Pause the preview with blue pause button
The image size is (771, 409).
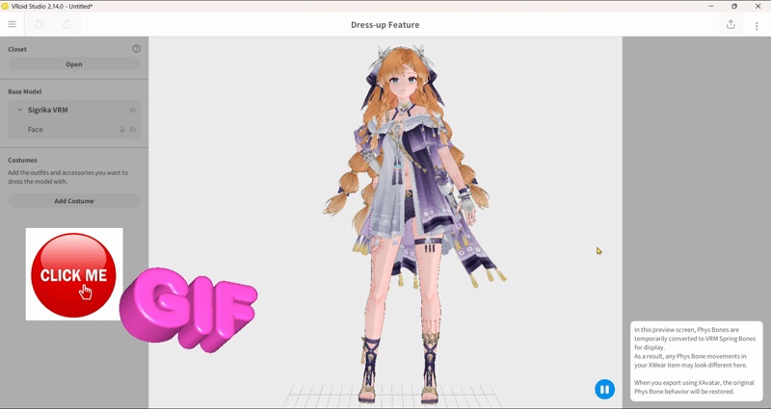[604, 389]
